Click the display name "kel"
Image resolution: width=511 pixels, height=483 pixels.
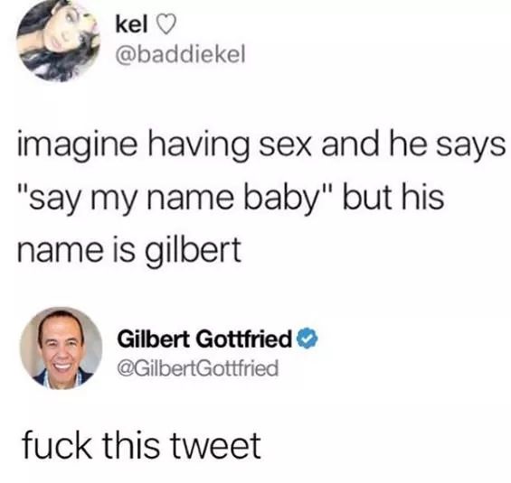[132, 25]
